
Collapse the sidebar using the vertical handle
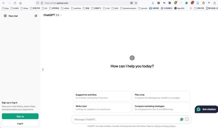coord(43,69)
